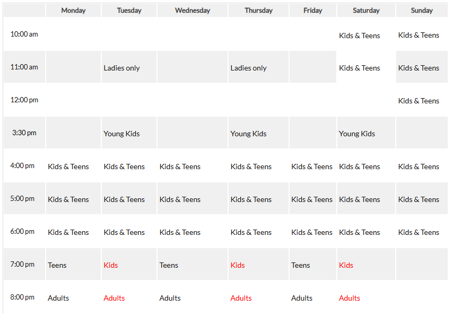This screenshot has height=316, width=453.
Task: Select the Sunday column header
Action: (422, 11)
